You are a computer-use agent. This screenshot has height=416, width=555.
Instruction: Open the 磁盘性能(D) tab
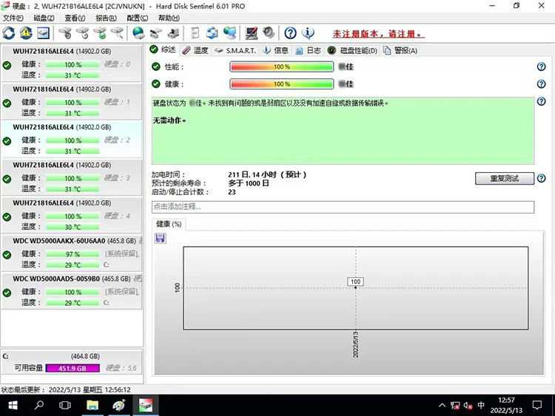(x=352, y=50)
